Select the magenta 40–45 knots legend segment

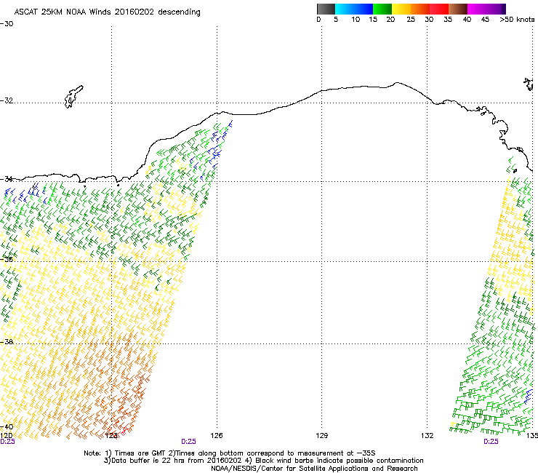click(x=477, y=9)
